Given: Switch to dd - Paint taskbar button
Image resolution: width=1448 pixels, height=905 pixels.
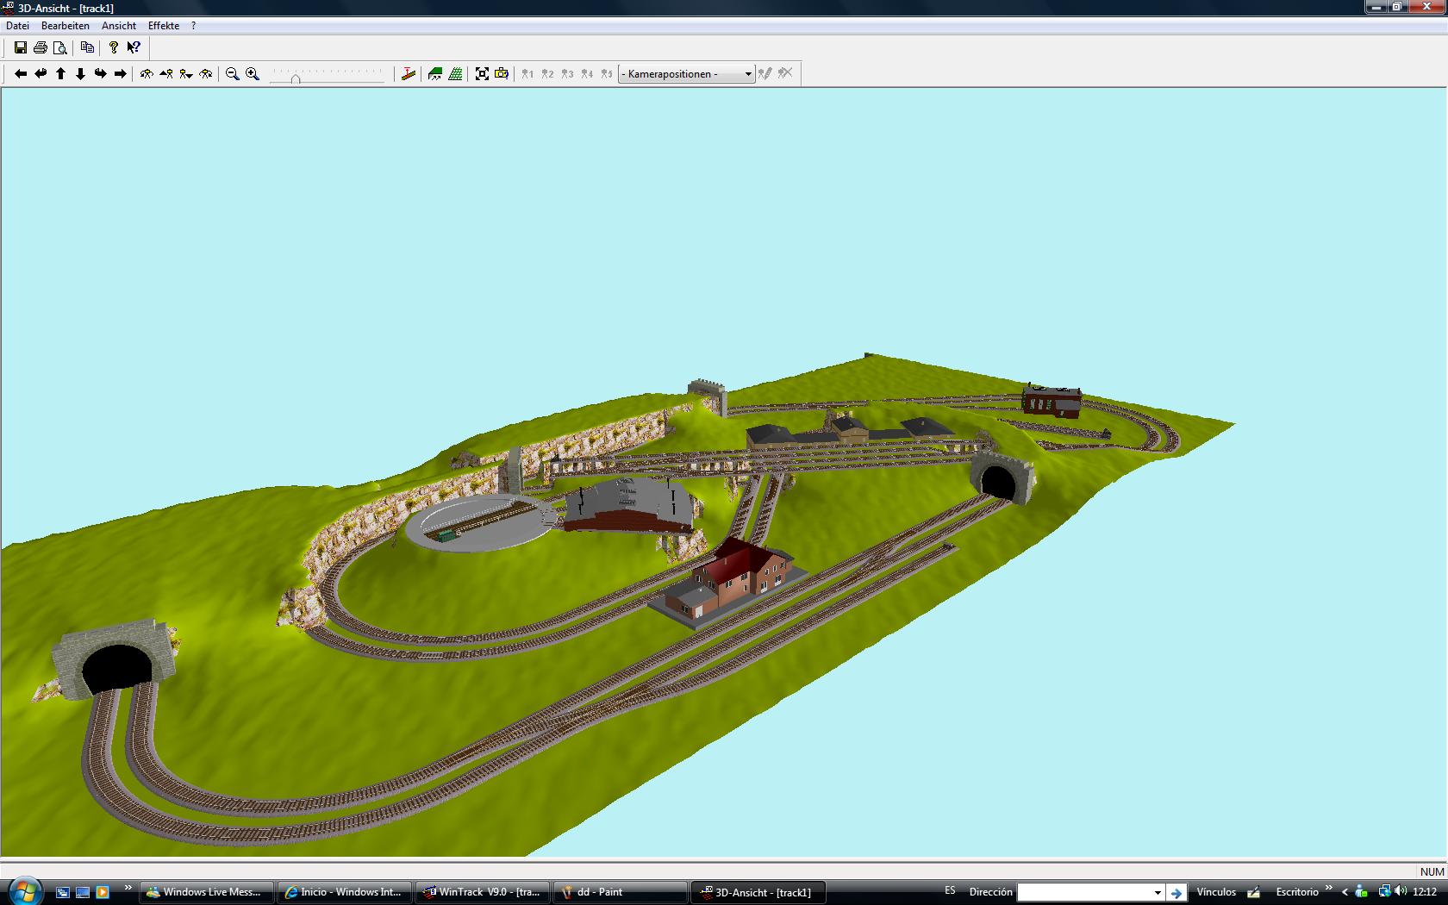Looking at the screenshot, I should point(620,892).
